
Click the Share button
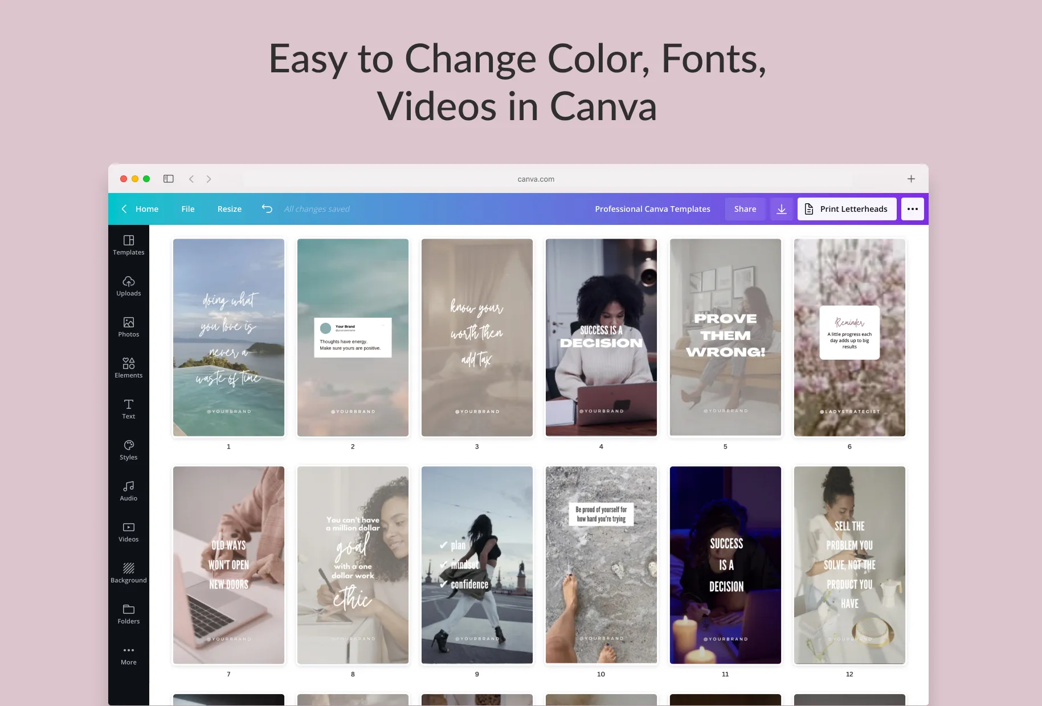point(745,209)
